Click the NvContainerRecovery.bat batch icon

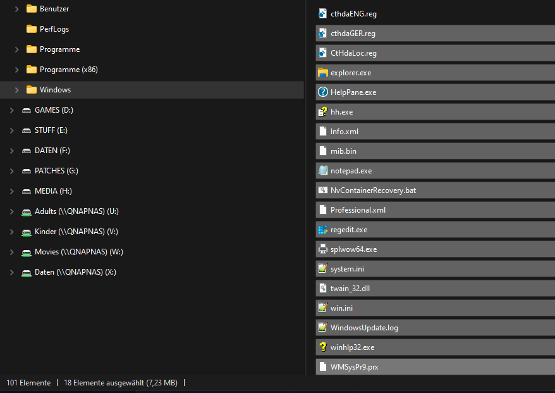322,190
